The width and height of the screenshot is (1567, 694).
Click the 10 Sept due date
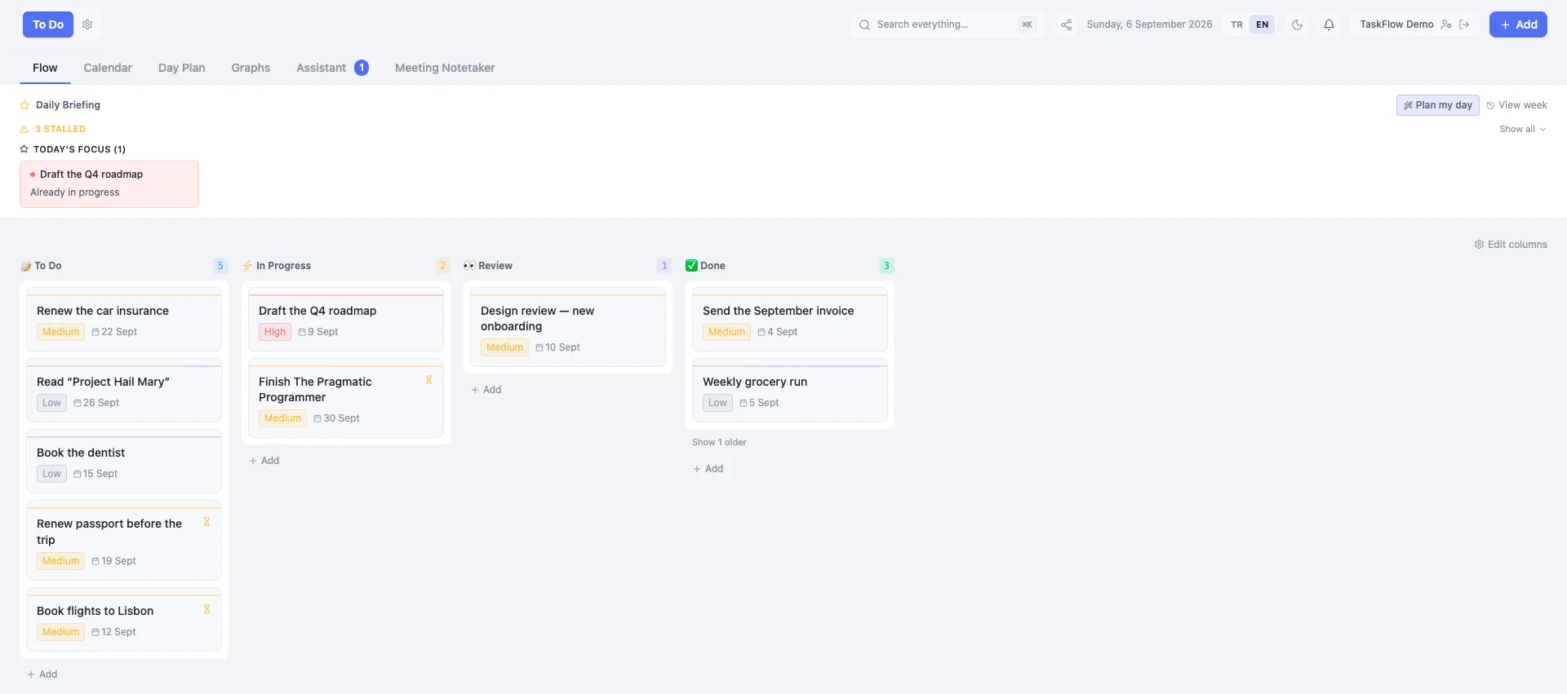[x=558, y=347]
